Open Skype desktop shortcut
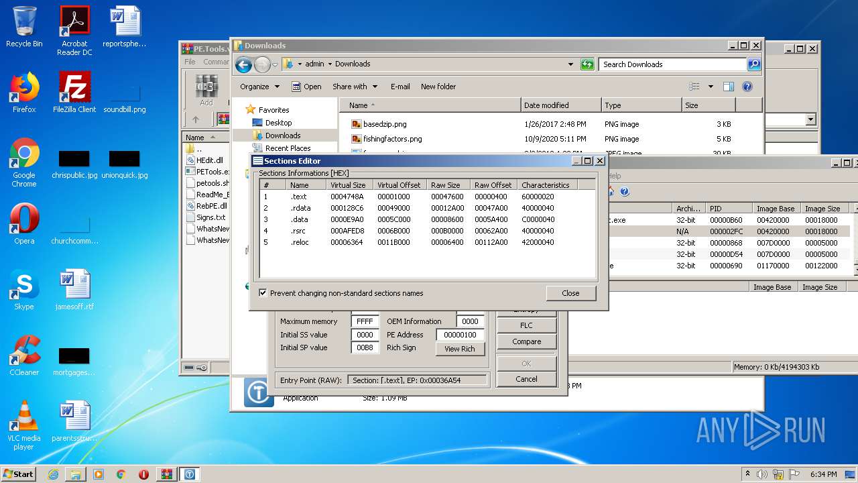The height and width of the screenshot is (483, 858). (24, 290)
